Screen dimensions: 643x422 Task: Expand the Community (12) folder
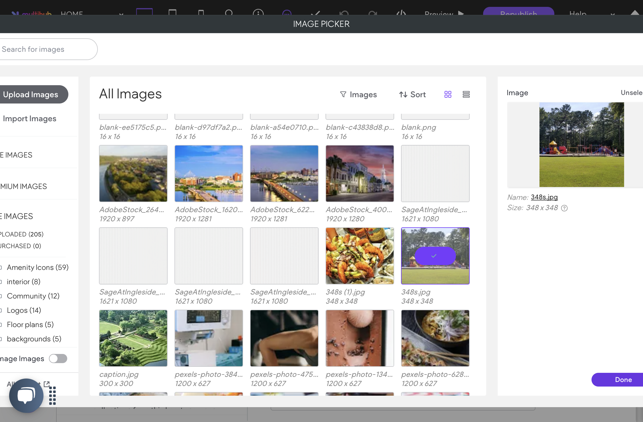[x=33, y=296]
